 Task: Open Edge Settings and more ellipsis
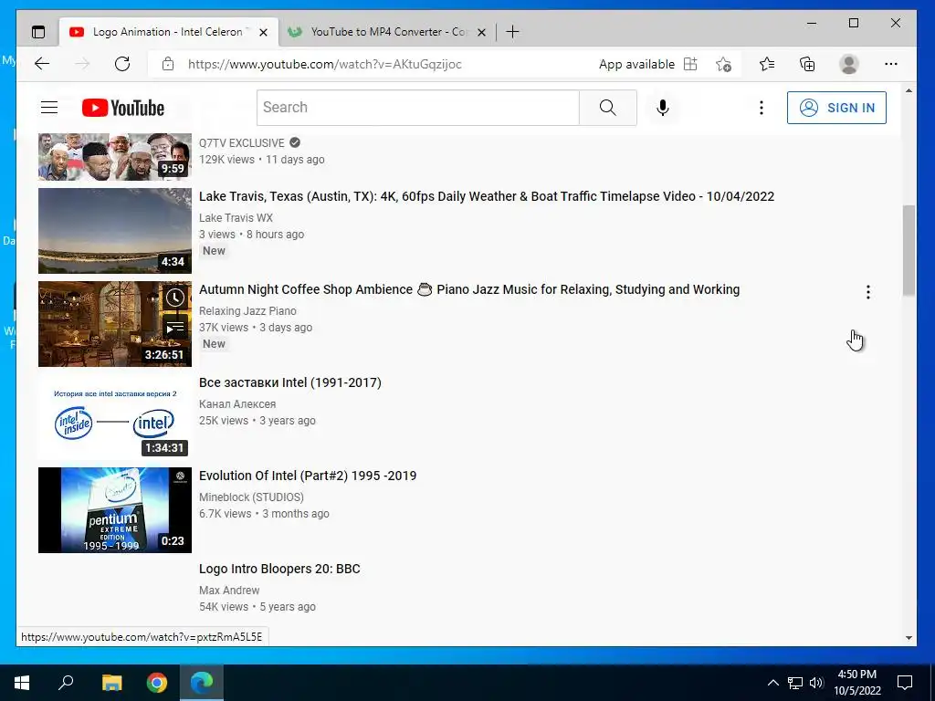(891, 64)
